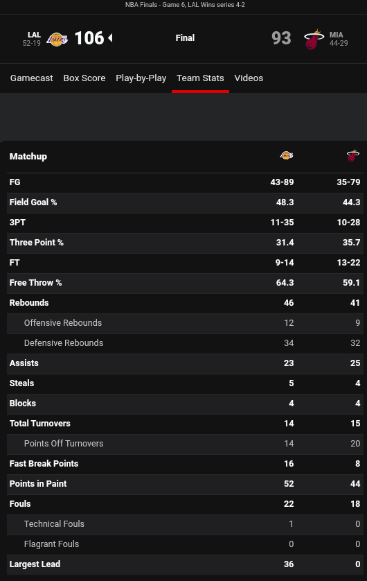The width and height of the screenshot is (367, 581).
Task: Click the Miami Heat logo in the score header
Action: click(x=314, y=39)
